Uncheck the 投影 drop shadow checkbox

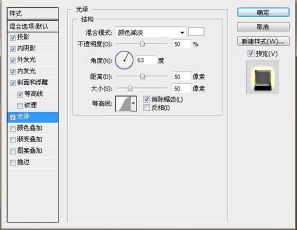tap(13, 38)
